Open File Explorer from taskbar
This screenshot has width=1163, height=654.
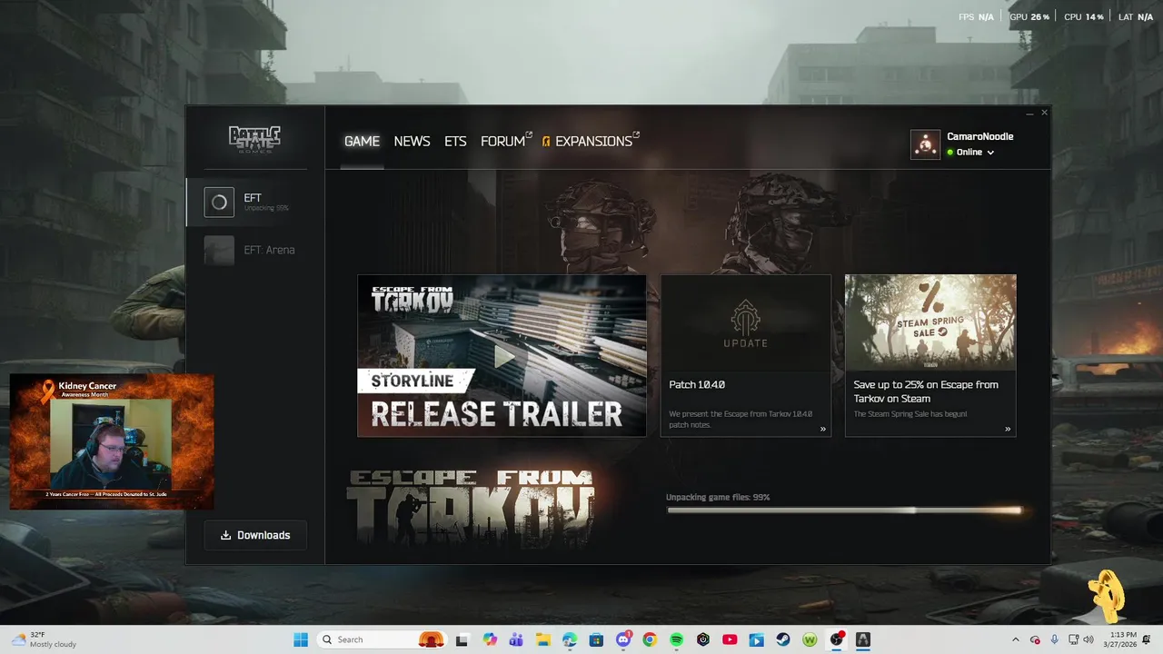click(x=543, y=639)
